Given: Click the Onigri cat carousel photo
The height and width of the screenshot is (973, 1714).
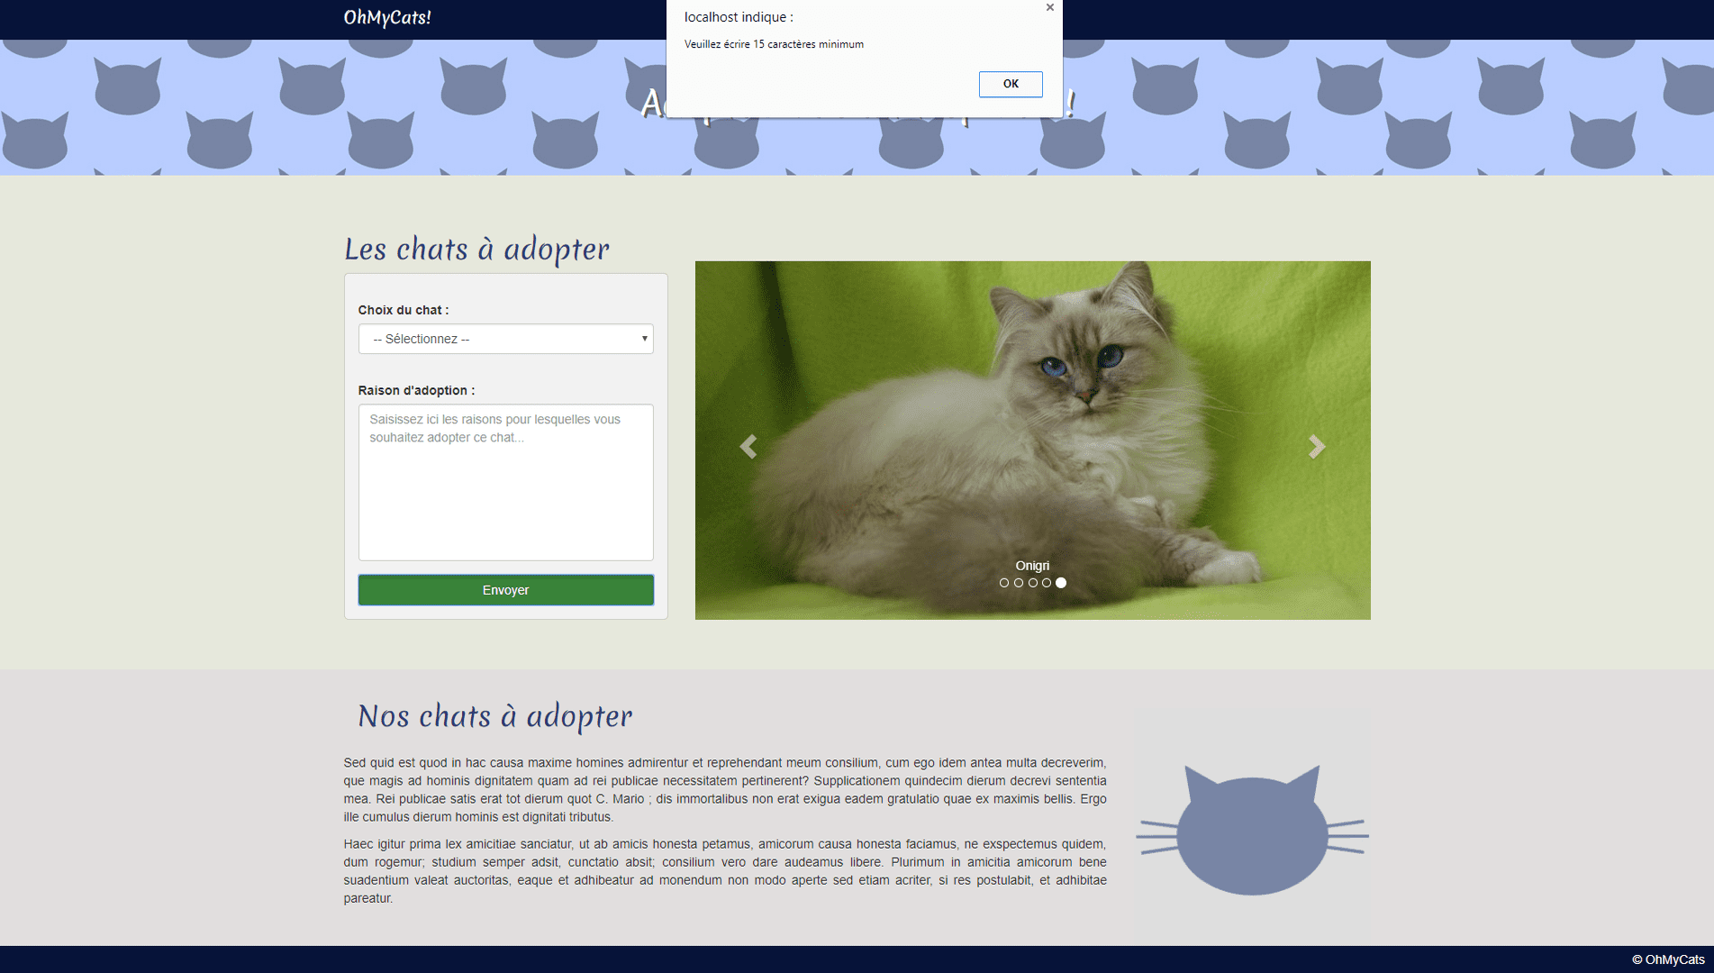Looking at the screenshot, I should coord(1033,441).
